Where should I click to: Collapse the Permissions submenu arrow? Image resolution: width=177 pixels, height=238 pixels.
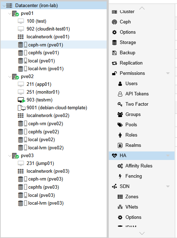pyautogui.click(x=168, y=73)
